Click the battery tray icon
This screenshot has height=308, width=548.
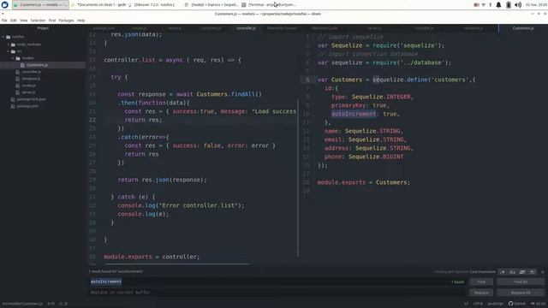[509, 5]
